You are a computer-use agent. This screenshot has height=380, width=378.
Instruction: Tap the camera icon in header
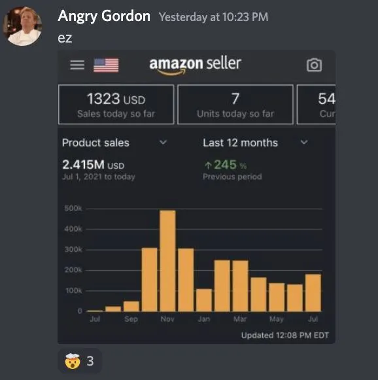click(x=315, y=65)
